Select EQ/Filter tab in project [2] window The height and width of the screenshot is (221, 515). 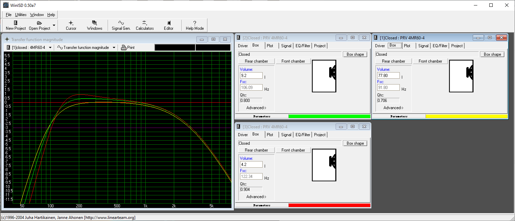tap(303, 46)
